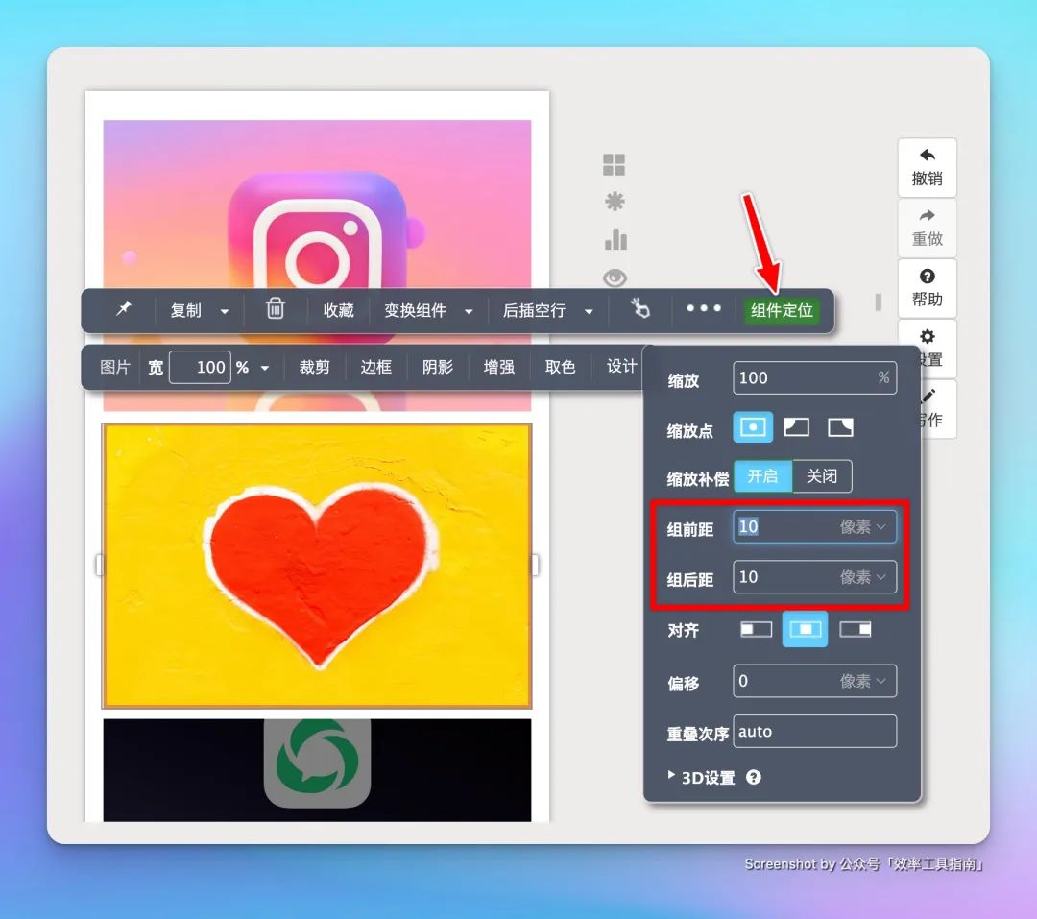The image size is (1037, 919).
Task: Open the 复制 dropdown arrow
Action: point(225,311)
